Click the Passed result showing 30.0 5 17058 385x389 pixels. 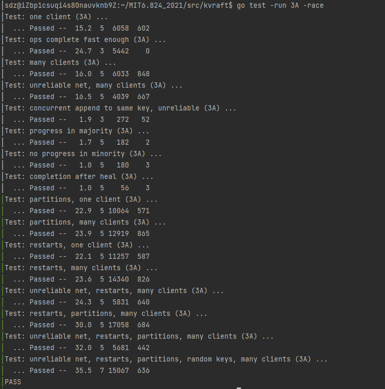(81, 325)
